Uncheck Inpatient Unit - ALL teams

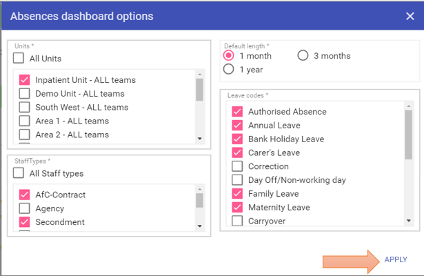(25, 80)
